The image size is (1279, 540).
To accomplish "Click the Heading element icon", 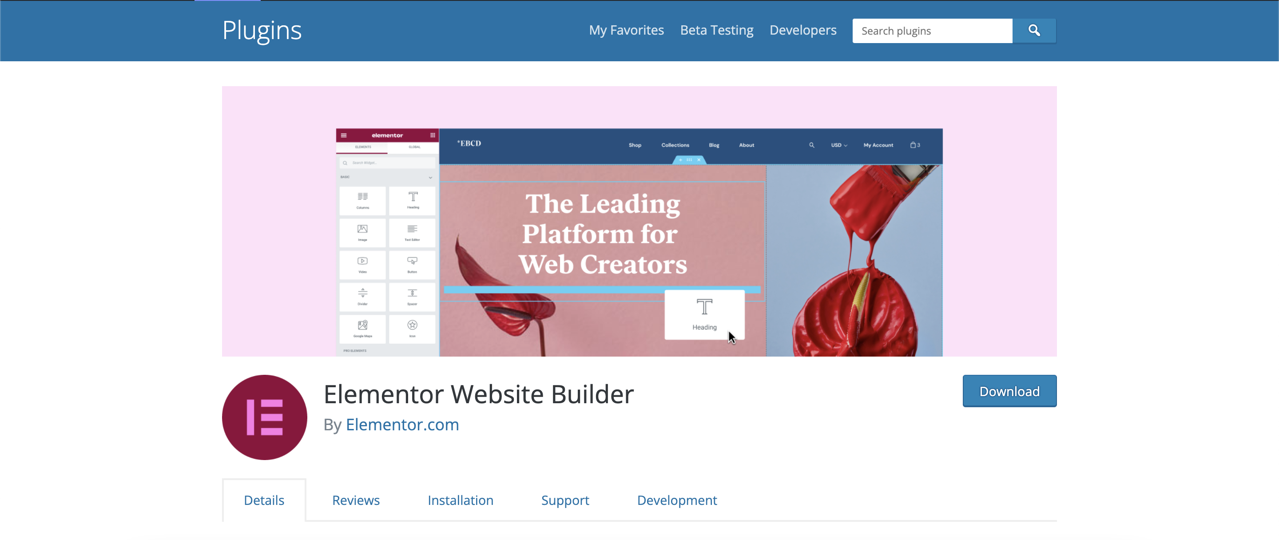I will [x=413, y=201].
